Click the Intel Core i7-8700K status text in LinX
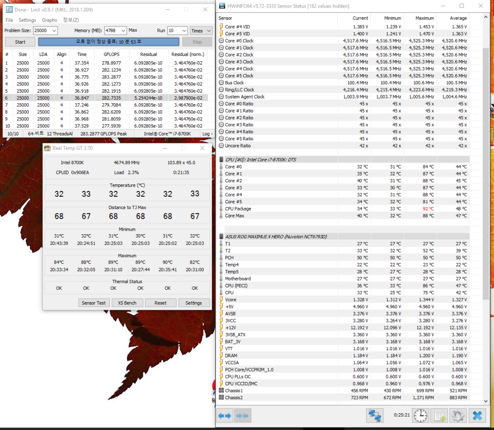The image size is (494, 430). pyautogui.click(x=167, y=134)
